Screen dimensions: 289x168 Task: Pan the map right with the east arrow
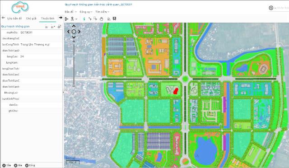(x=79, y=32)
